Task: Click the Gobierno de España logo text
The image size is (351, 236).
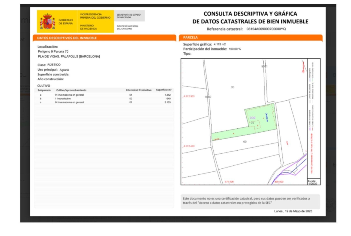Action: (x=65, y=22)
